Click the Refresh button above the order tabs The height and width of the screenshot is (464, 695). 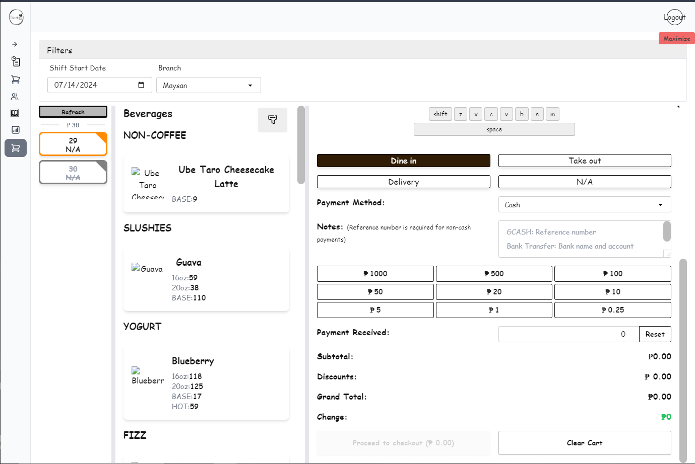pos(73,111)
